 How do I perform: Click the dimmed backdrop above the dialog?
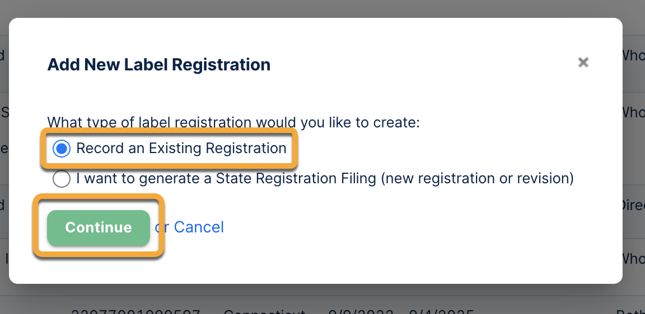[x=322, y=8]
